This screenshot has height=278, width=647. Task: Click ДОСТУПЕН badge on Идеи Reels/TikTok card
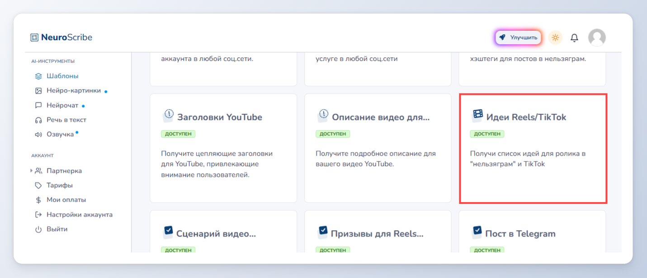487,134
